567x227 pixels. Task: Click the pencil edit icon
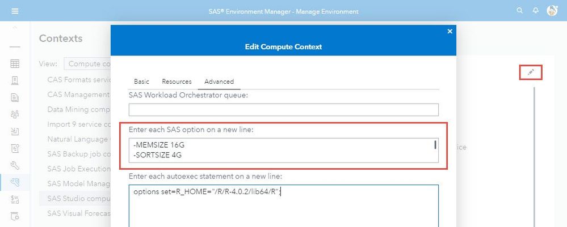(531, 72)
